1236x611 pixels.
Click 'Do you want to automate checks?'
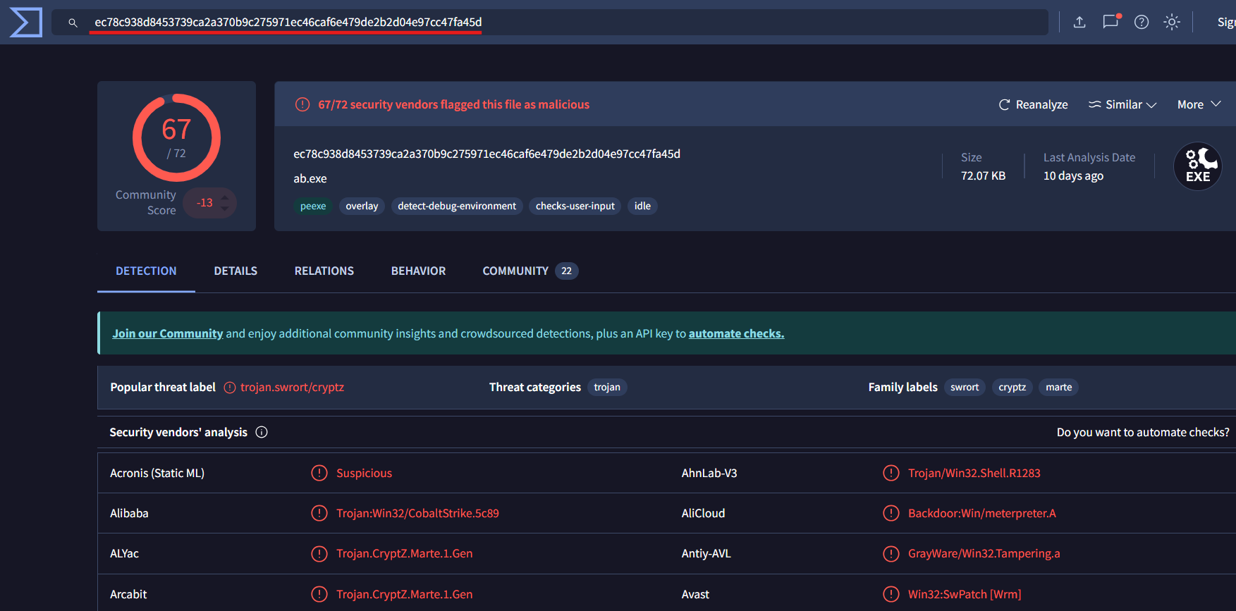(1143, 432)
